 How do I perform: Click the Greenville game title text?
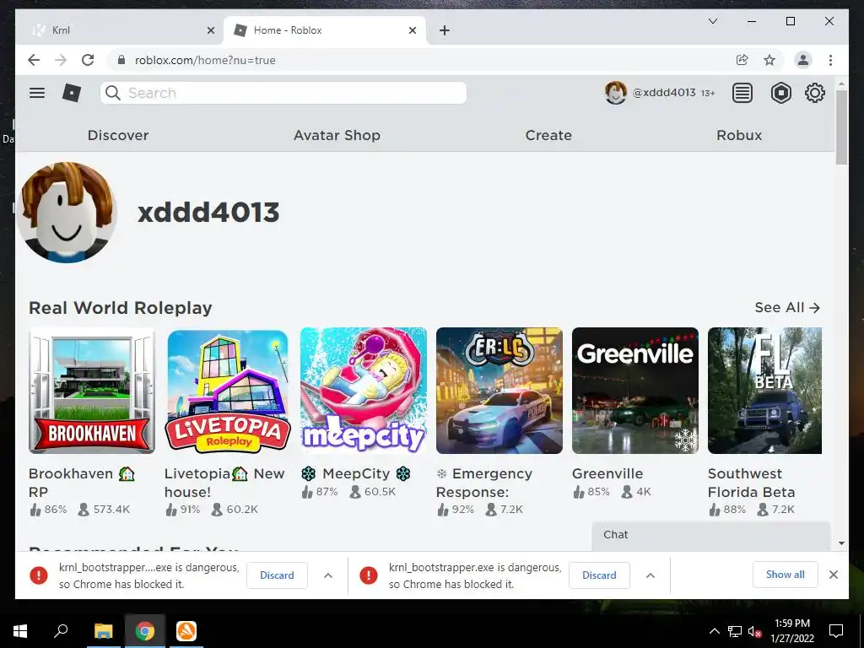coord(607,473)
